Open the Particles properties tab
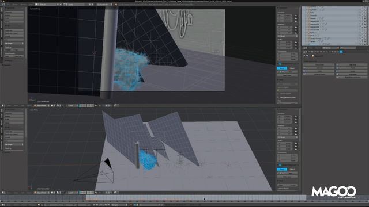 (338, 51)
